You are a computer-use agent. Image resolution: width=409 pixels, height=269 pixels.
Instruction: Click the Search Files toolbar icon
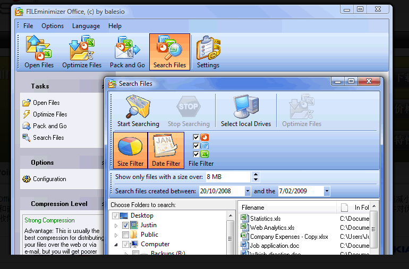169,51
